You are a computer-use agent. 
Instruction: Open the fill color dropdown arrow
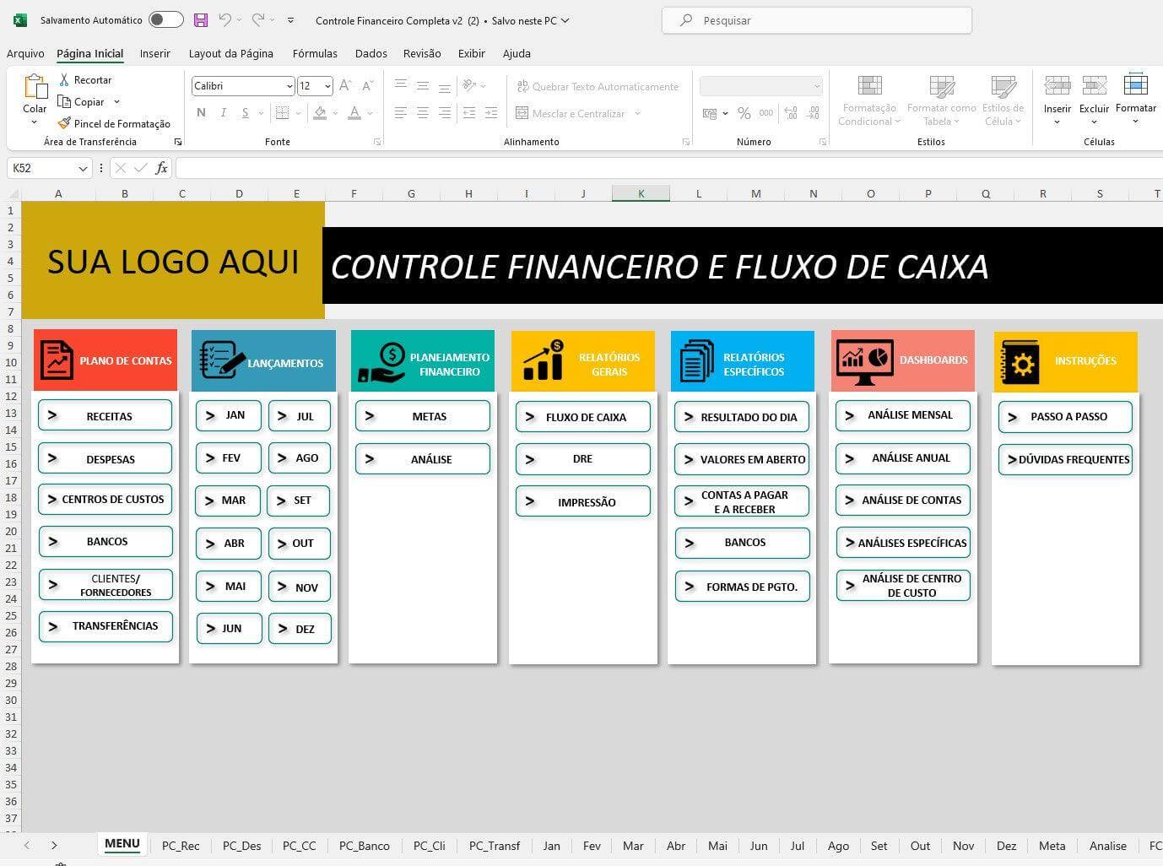pos(334,112)
